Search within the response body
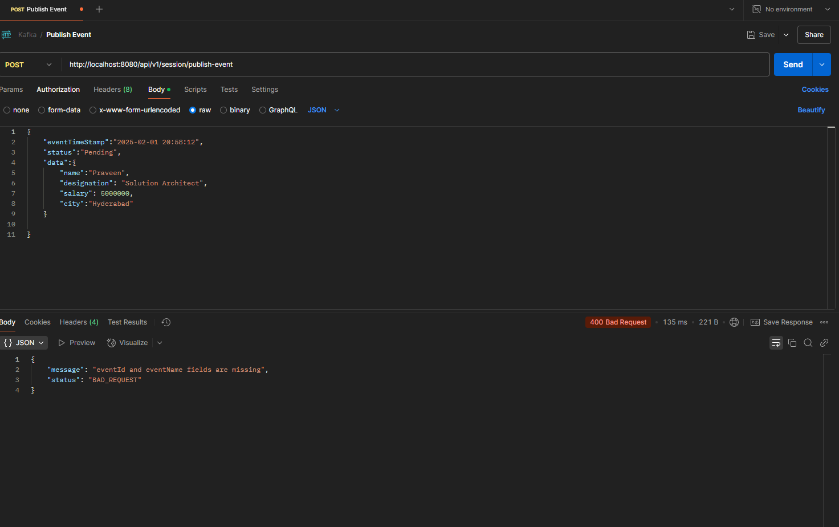This screenshot has height=527, width=839. pos(808,343)
